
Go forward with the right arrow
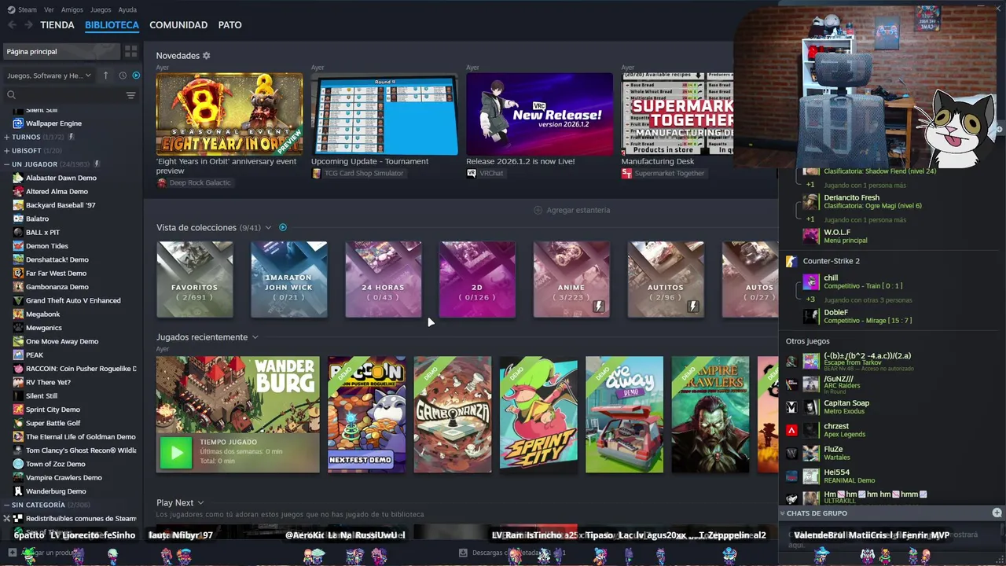pyautogui.click(x=28, y=25)
